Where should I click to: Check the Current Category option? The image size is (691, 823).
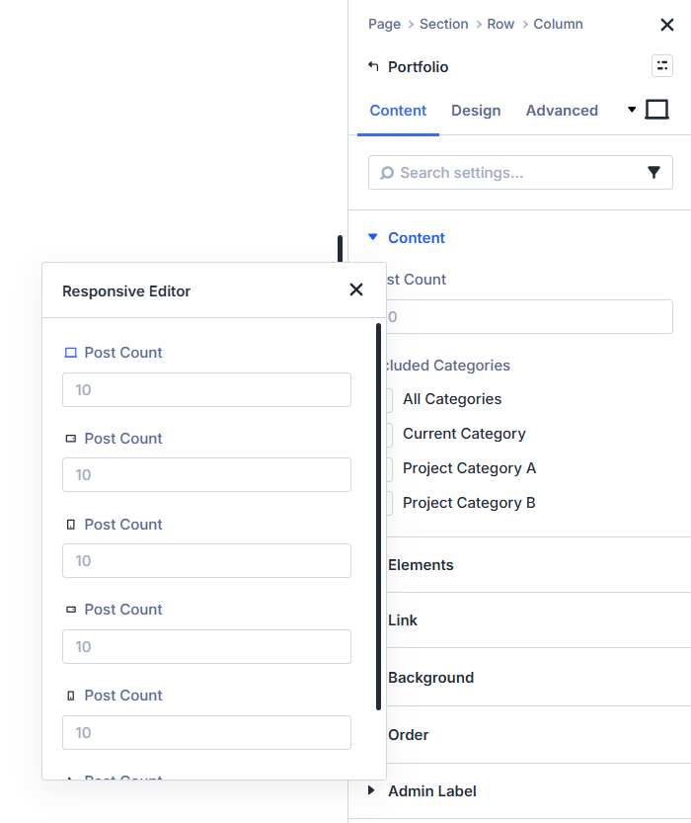[389, 434]
